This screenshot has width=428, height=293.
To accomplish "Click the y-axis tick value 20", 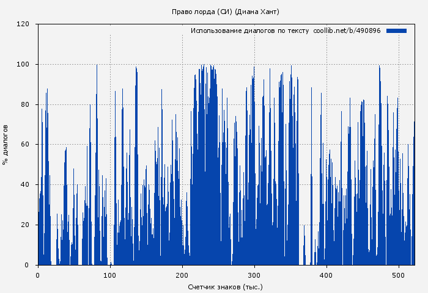I will 25,225.
